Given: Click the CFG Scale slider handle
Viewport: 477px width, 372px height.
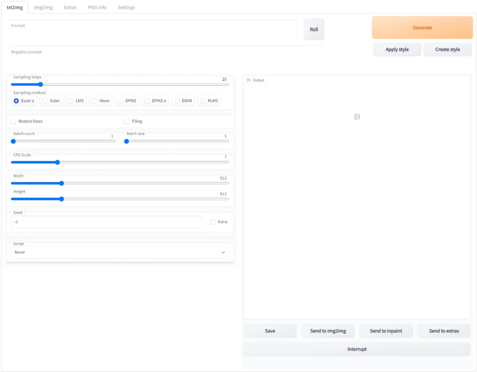Looking at the screenshot, I should 57,162.
